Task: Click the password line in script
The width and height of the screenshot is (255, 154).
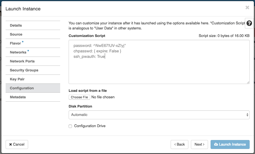Action: (100, 46)
